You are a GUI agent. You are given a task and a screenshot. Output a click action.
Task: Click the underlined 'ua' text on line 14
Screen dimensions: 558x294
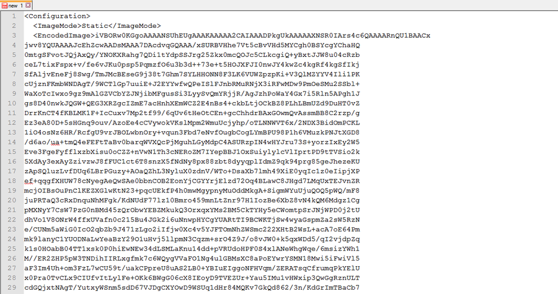coord(55,142)
